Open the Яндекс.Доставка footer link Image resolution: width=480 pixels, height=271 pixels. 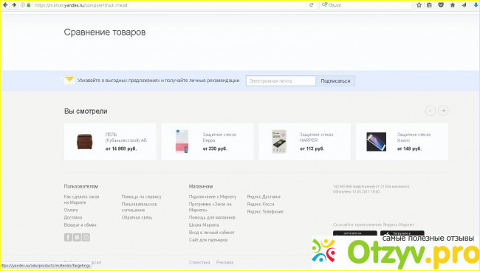coord(264,196)
